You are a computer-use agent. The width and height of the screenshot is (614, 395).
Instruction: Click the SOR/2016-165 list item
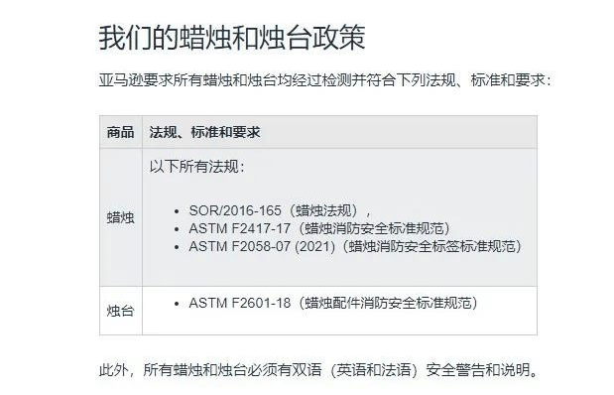280,210
